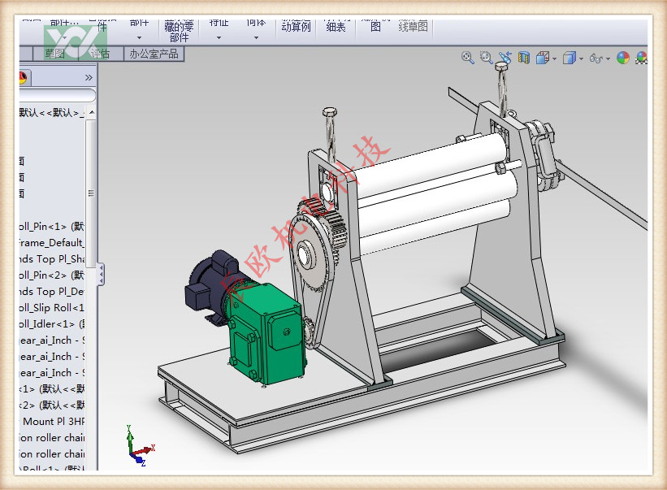Image resolution: width=667 pixels, height=490 pixels.
Task: Switch to the appearance ball tab in left panel
Action: (23, 77)
